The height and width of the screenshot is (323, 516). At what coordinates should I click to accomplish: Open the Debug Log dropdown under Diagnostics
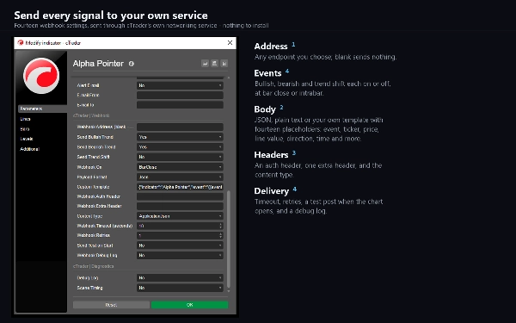click(x=180, y=278)
